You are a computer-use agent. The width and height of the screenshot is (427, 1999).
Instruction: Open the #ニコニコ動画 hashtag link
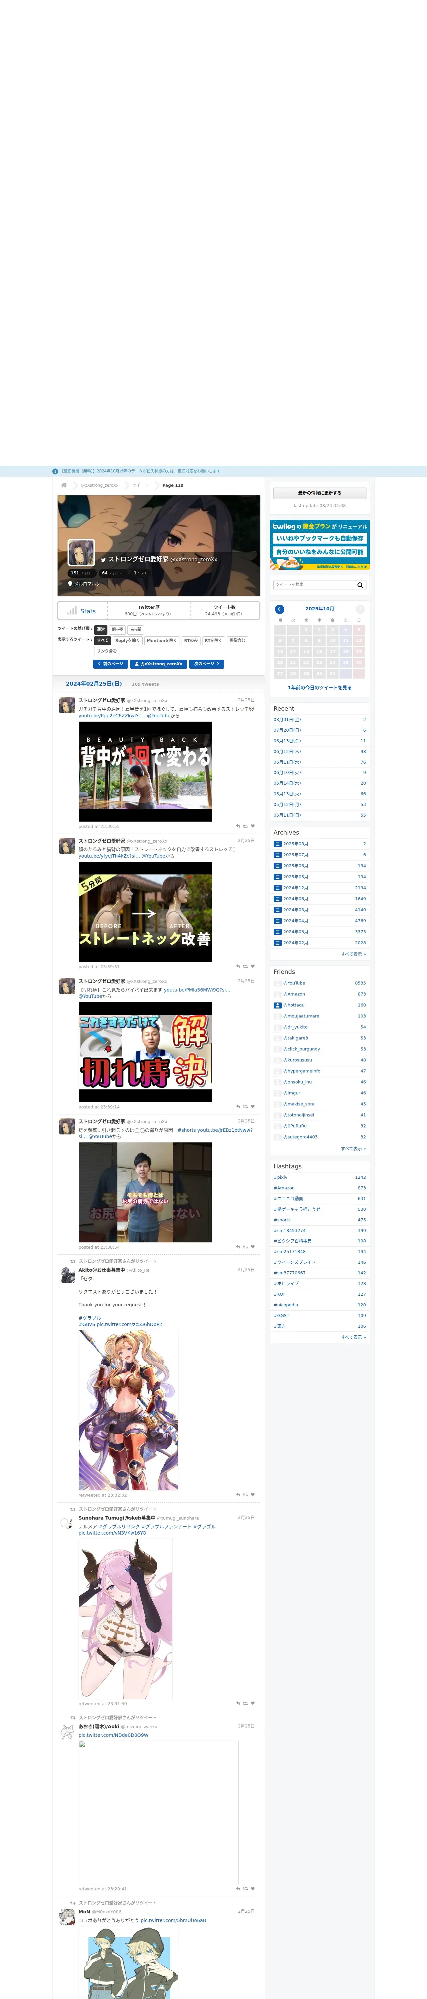[x=288, y=1199]
